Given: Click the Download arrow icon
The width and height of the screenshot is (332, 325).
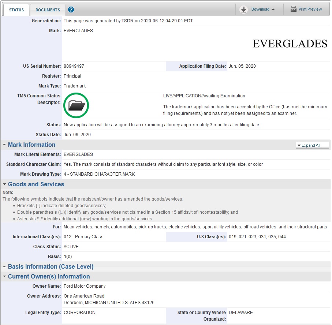Looking at the screenshot, I should 244,10.
